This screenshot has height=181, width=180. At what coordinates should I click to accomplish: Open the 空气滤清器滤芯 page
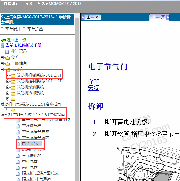(x=35, y=138)
